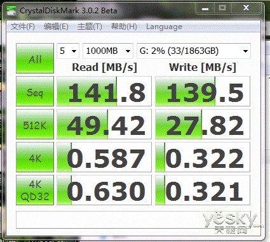Screen dimensions: 270x242
Task: Start the 4K test
Action: click(35, 157)
